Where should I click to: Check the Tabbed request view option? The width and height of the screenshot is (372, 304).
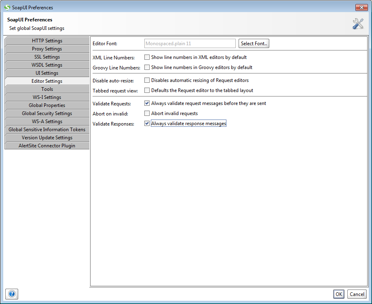(147, 90)
